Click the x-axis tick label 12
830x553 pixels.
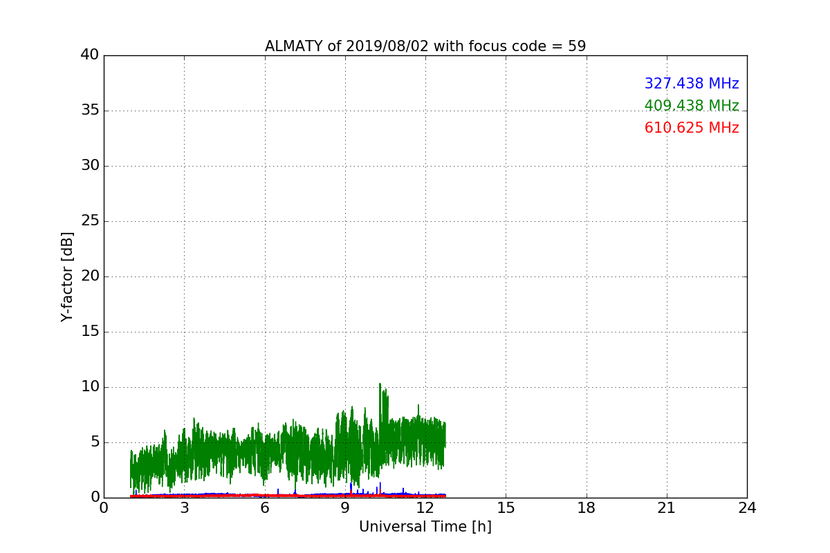(425, 507)
